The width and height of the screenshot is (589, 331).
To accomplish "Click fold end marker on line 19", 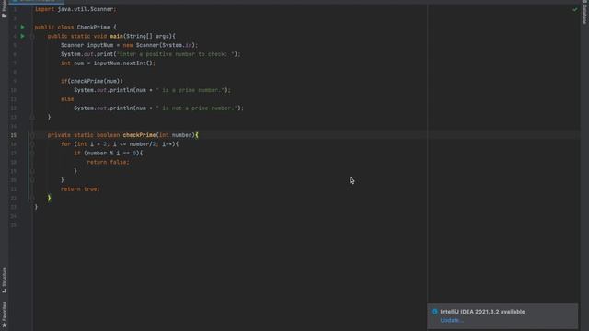I will (32, 171).
